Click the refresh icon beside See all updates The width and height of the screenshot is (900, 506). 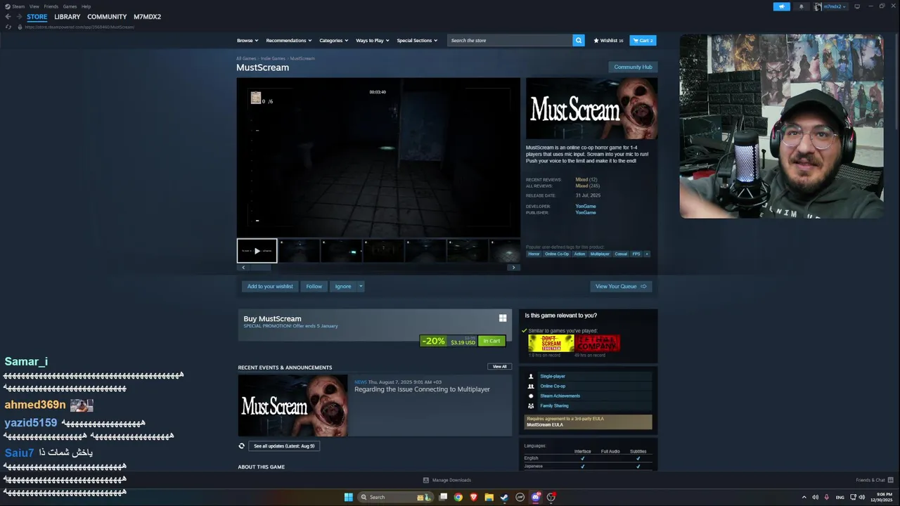coord(242,446)
